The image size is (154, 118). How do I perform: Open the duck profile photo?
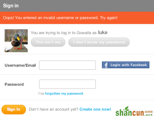pyautogui.click(x=16, y=41)
